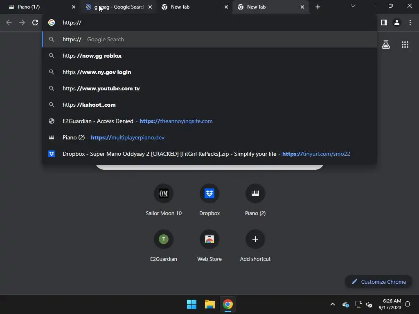Open the Chrome profile icon
Screen dimensions: 419x314
pyautogui.click(x=397, y=23)
